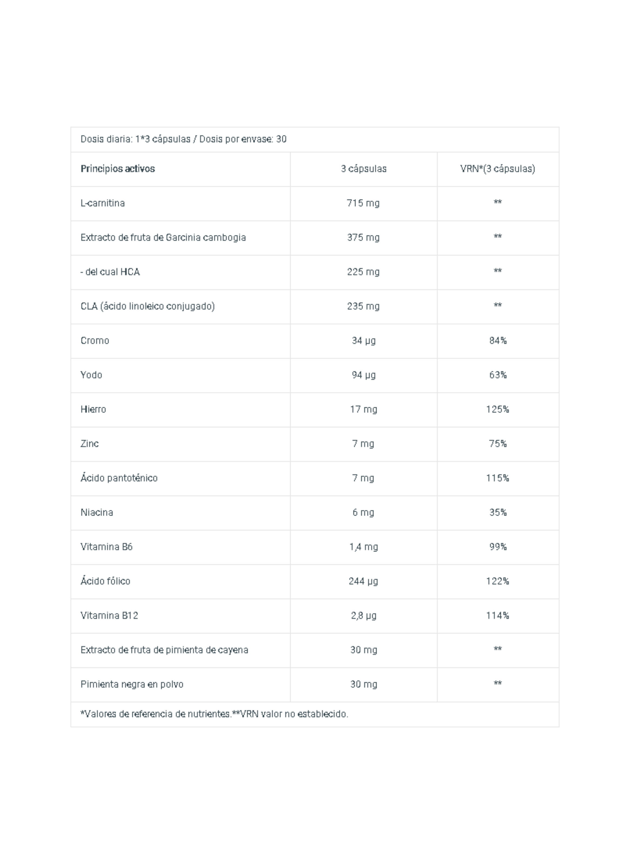Click 'Pimienta negra en polvo' row label
The height and width of the screenshot is (851, 630).
pyautogui.click(x=132, y=684)
